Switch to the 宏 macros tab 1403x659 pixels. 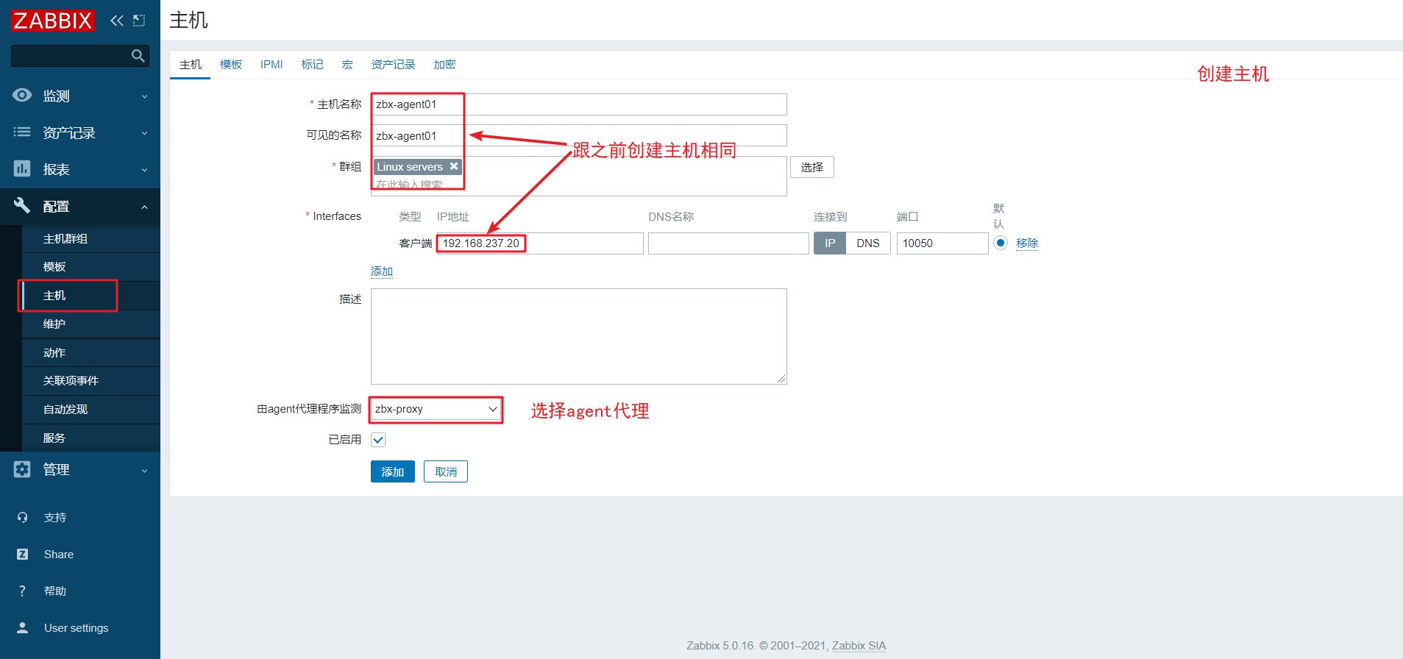[347, 64]
